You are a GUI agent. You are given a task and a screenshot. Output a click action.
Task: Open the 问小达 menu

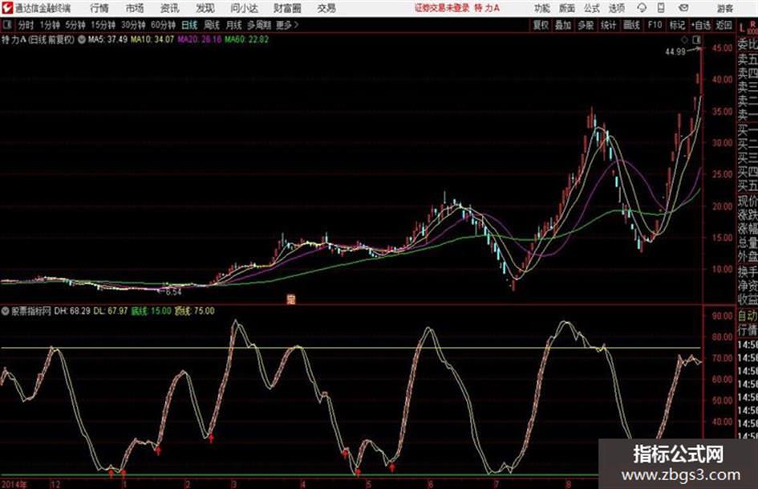click(244, 8)
